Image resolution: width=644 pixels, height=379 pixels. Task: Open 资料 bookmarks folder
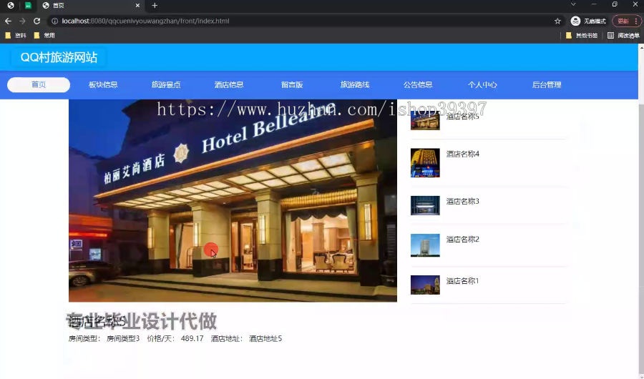tap(16, 36)
